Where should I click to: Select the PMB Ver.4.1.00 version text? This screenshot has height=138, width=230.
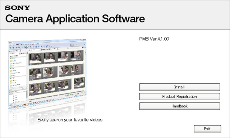[154, 39]
